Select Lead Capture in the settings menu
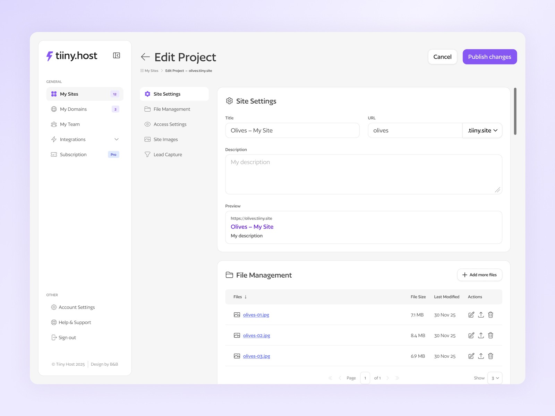The width and height of the screenshot is (555, 416). tap(168, 154)
